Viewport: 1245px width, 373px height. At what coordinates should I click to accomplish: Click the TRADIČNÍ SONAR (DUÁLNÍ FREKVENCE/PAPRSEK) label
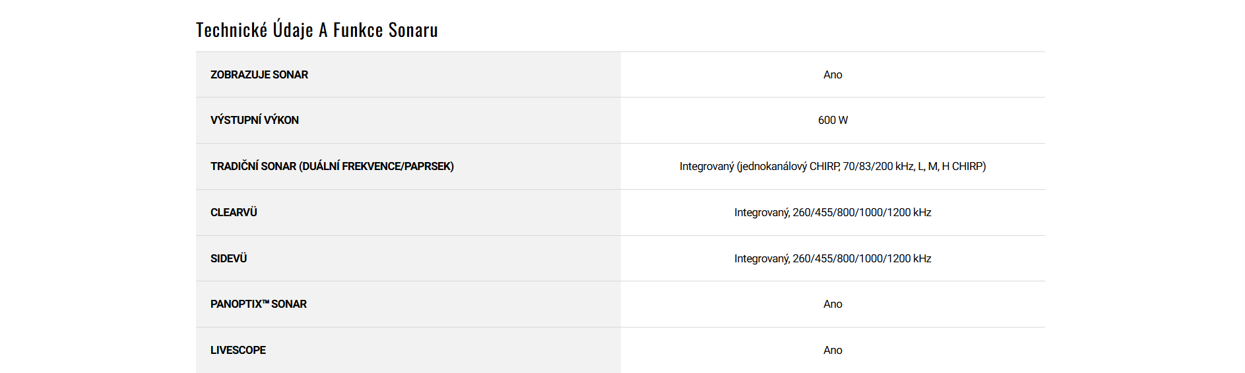pyautogui.click(x=332, y=167)
